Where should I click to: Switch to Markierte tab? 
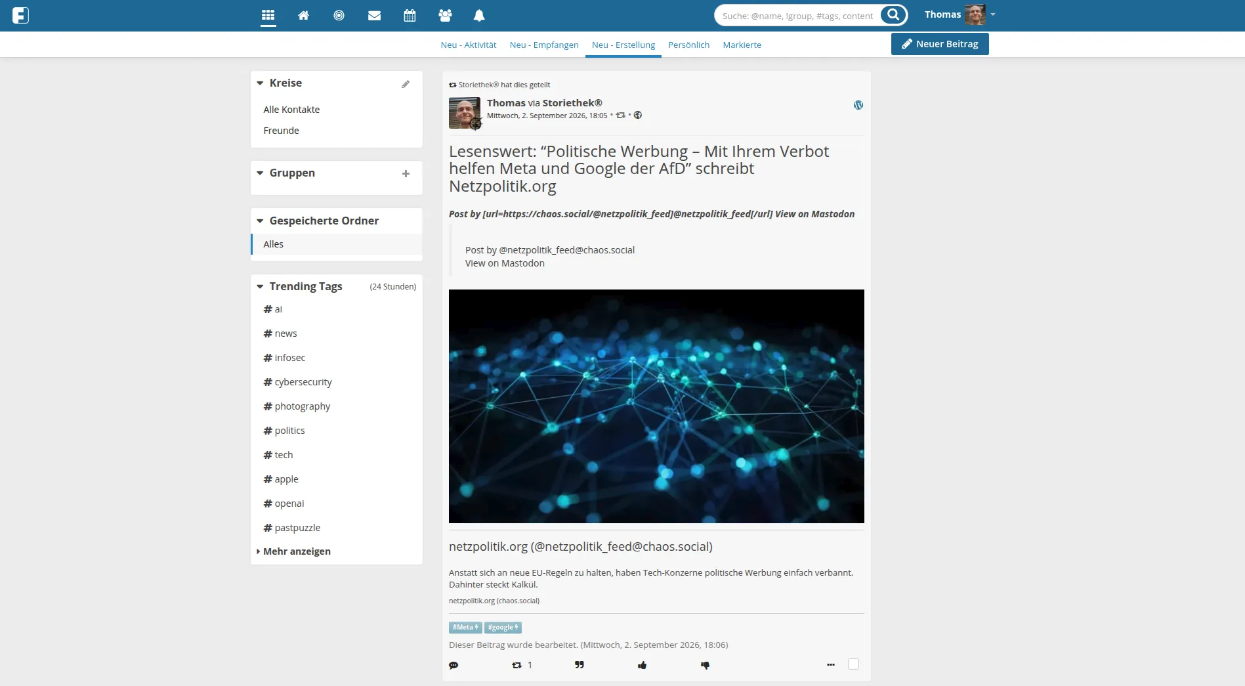point(742,45)
